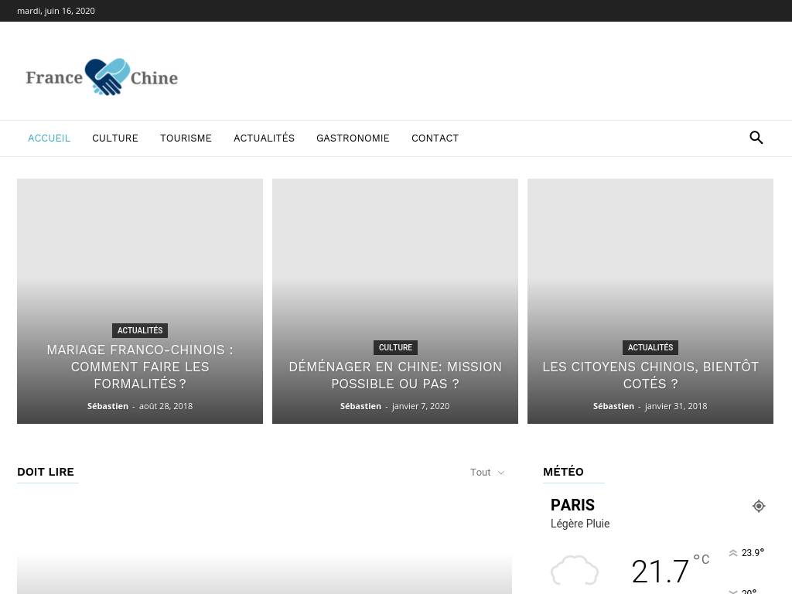
Task: Click the high temperature up-arrow icon
Action: pyautogui.click(x=733, y=553)
